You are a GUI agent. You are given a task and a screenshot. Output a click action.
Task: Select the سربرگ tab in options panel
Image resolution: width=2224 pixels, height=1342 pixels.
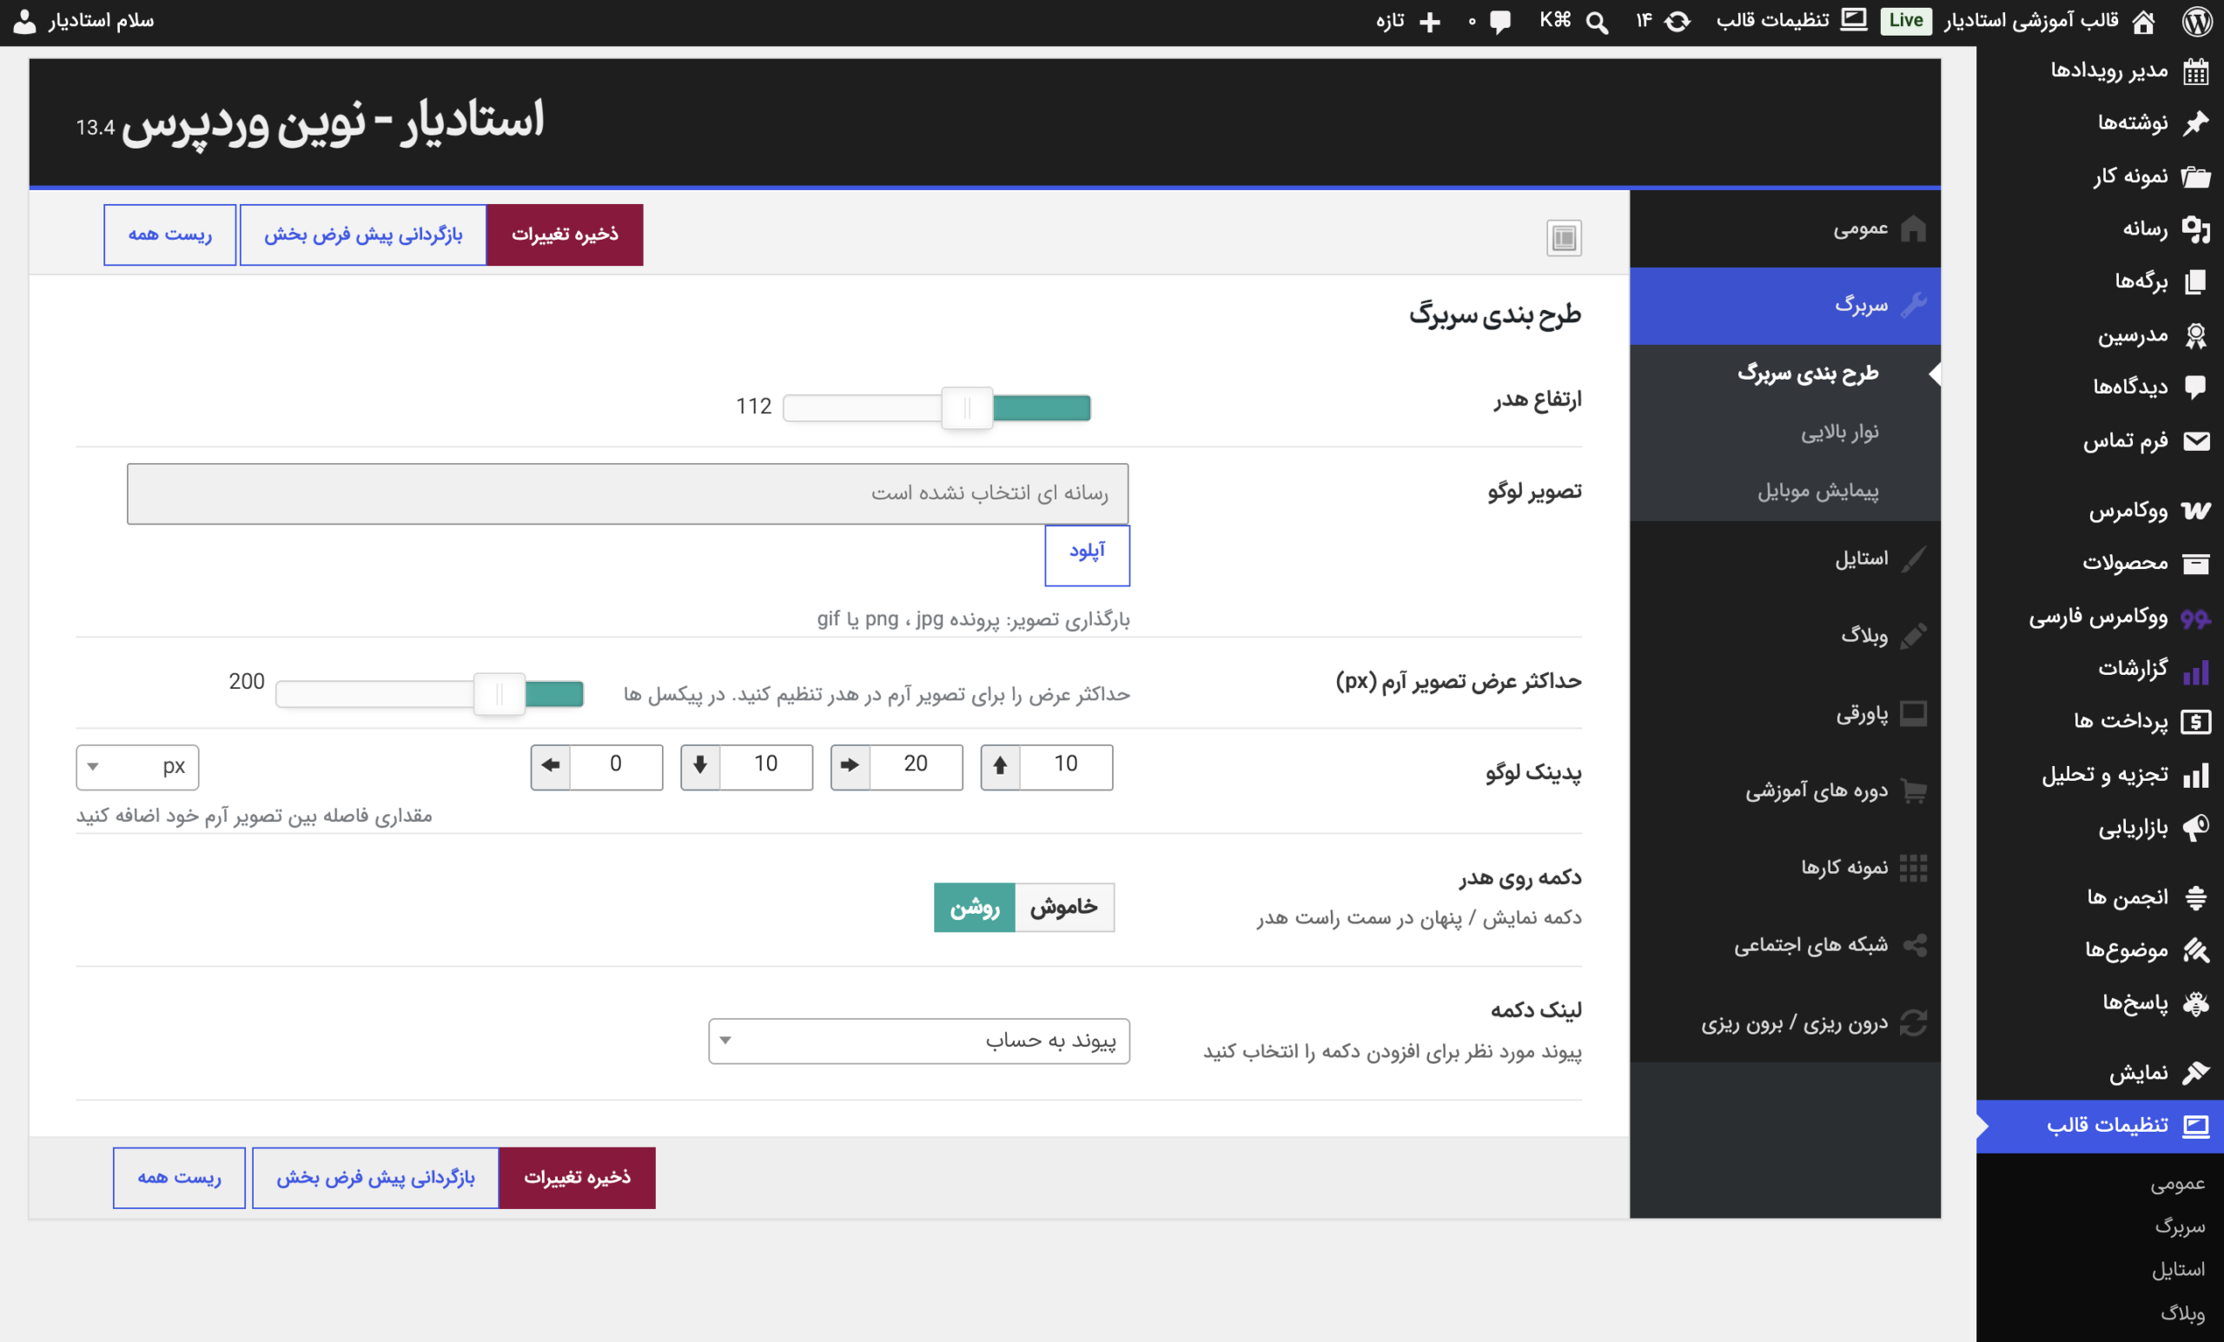1784,306
